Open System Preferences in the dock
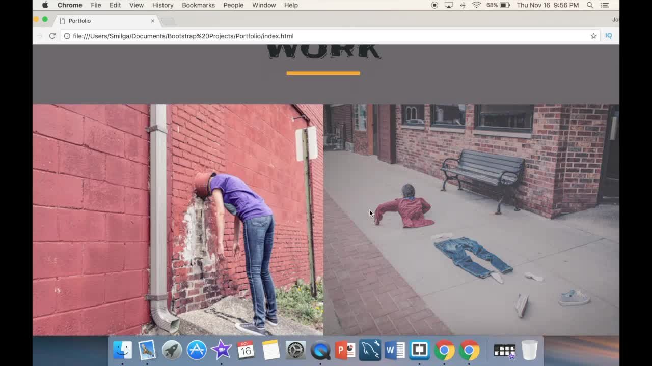The height and width of the screenshot is (366, 652). (295, 350)
